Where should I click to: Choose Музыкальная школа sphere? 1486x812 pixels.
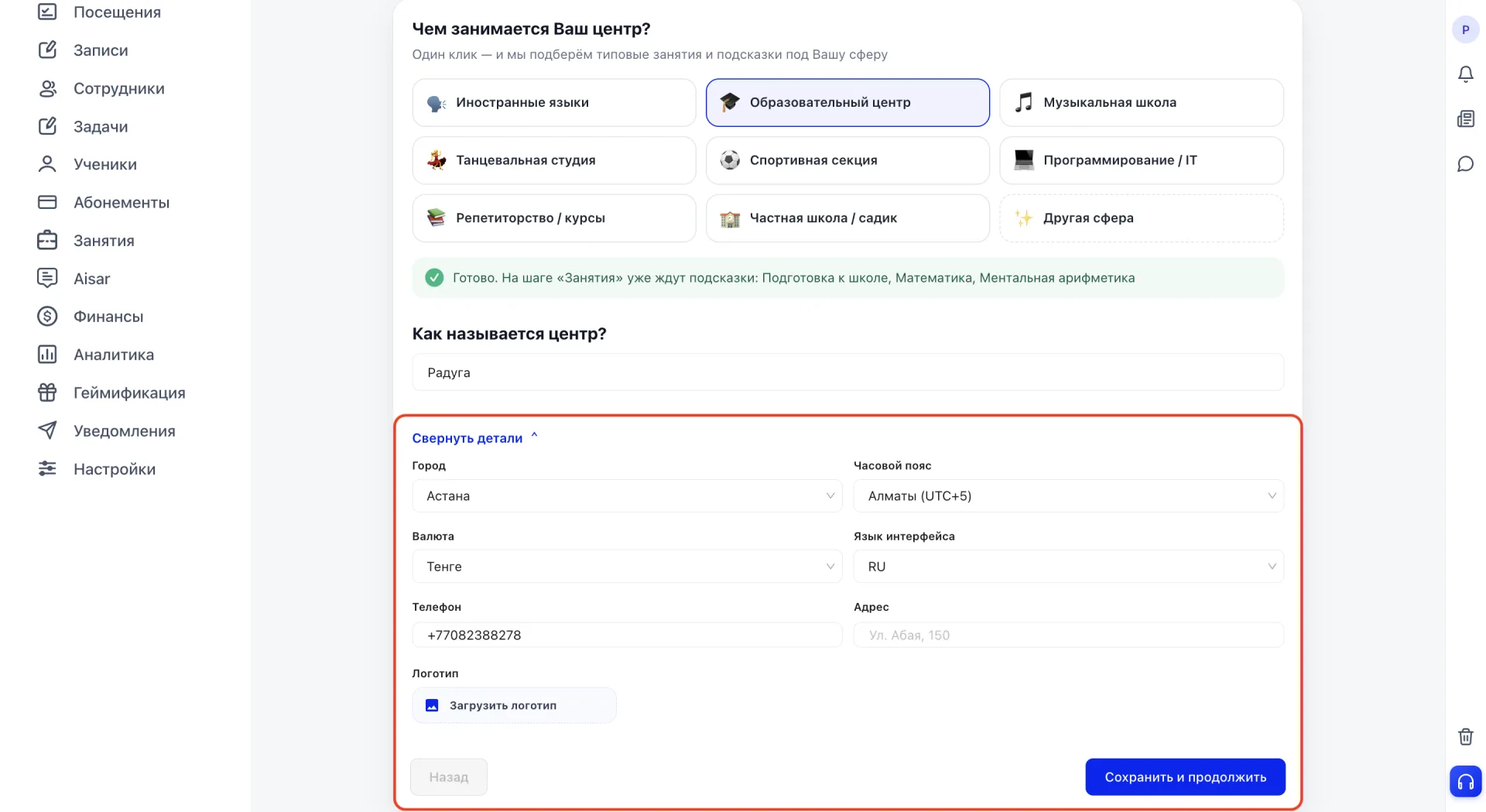pyautogui.click(x=1142, y=102)
